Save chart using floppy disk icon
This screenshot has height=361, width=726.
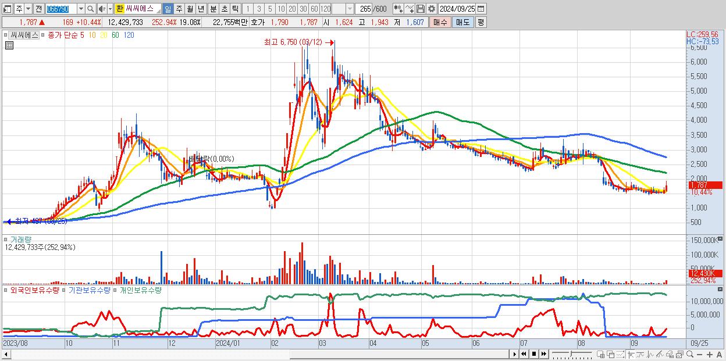421,9
